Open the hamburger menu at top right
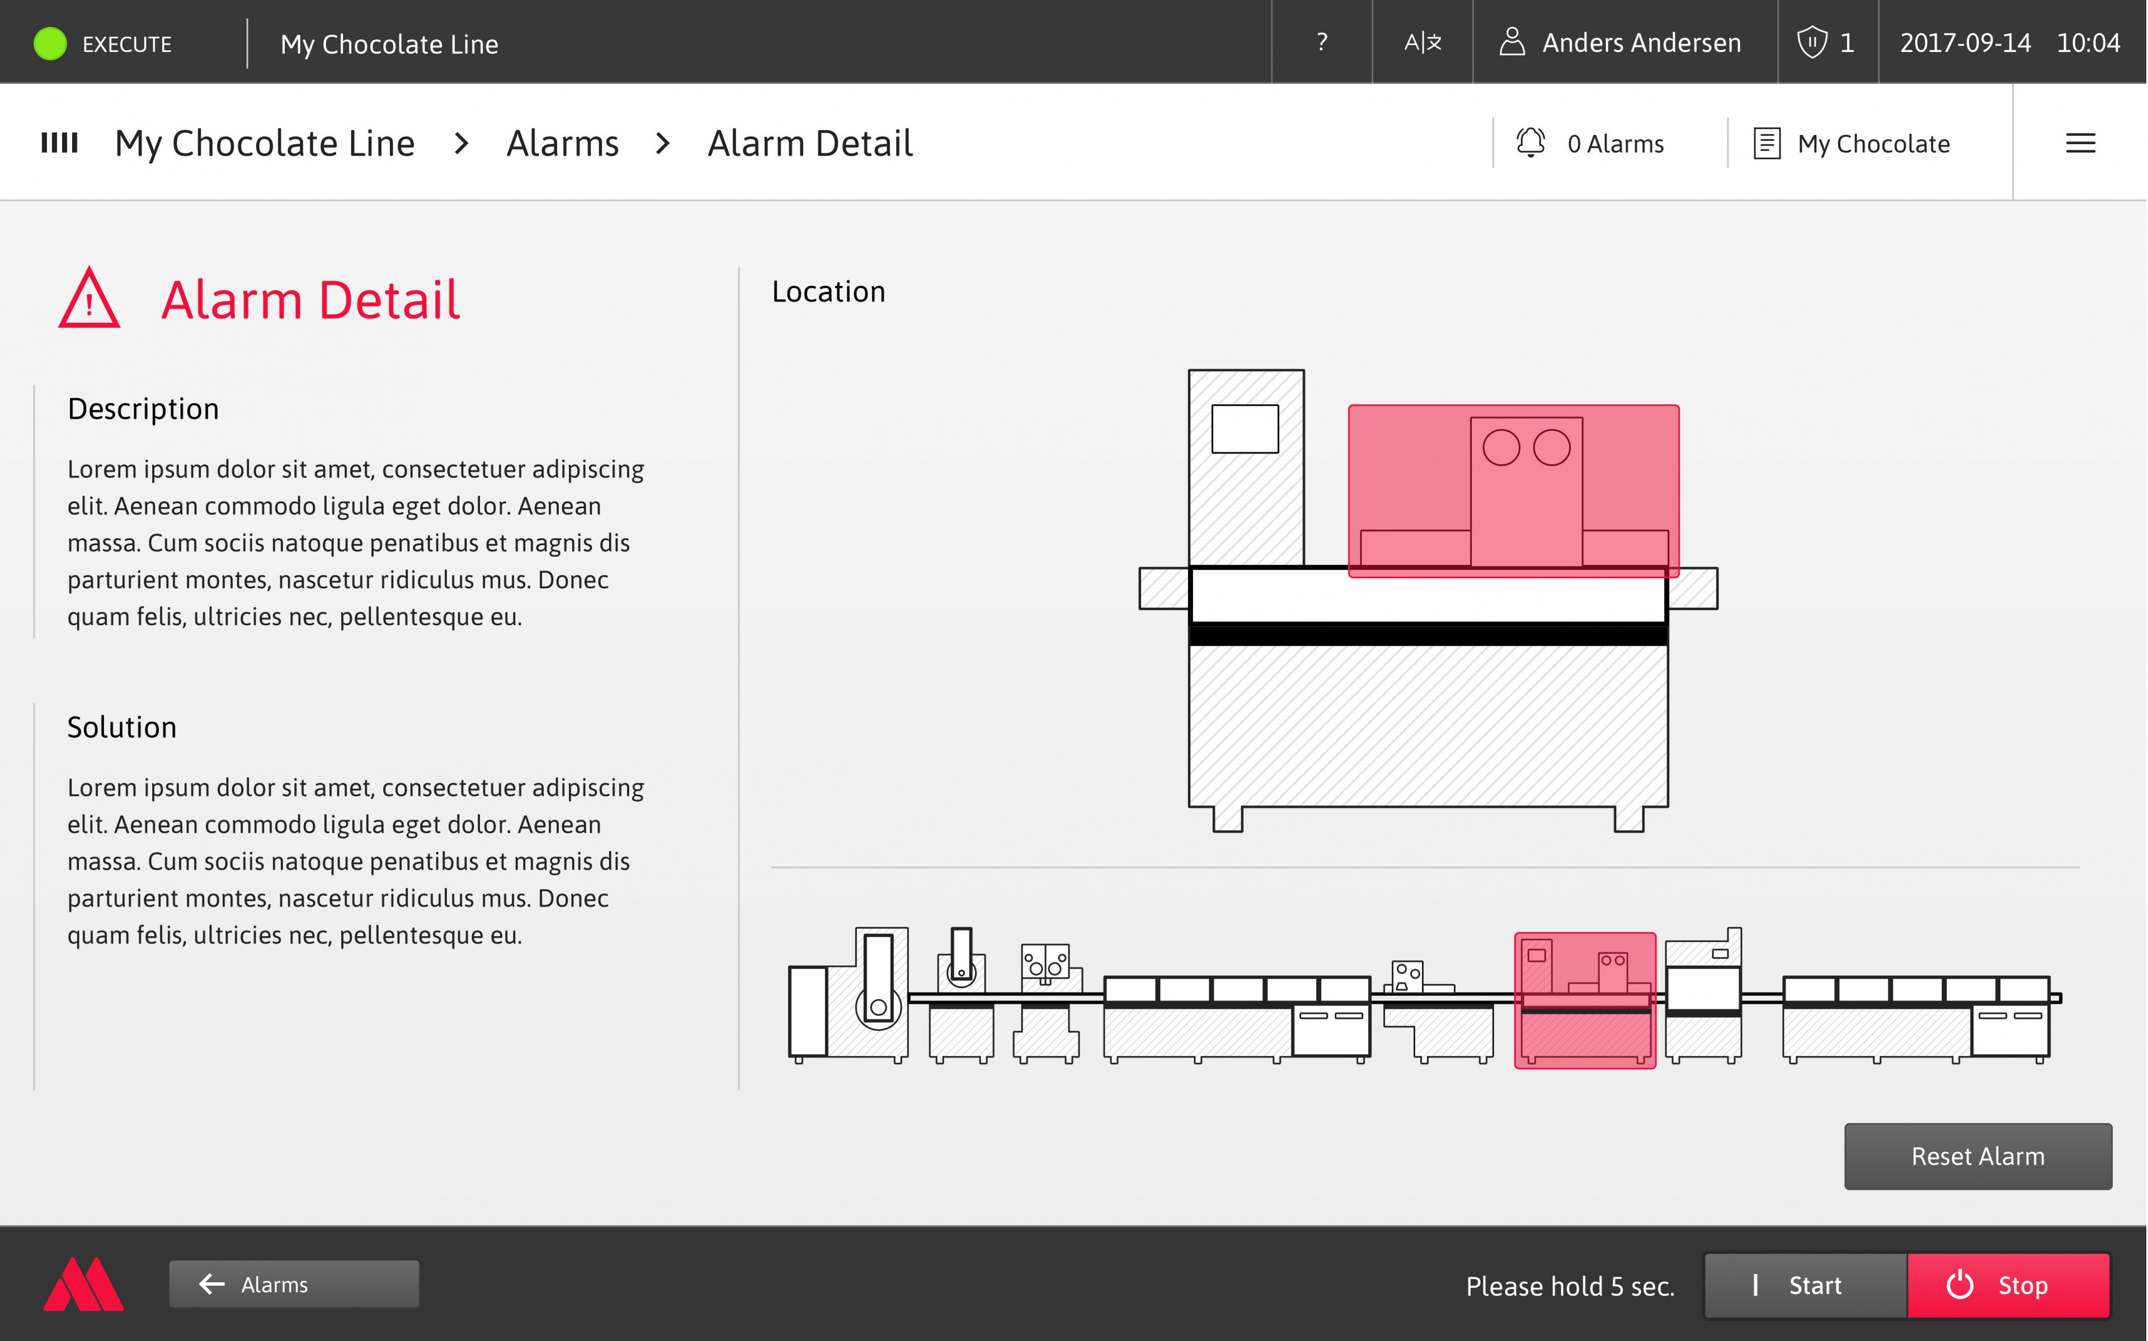Image resolution: width=2148 pixels, height=1341 pixels. pos(2083,143)
